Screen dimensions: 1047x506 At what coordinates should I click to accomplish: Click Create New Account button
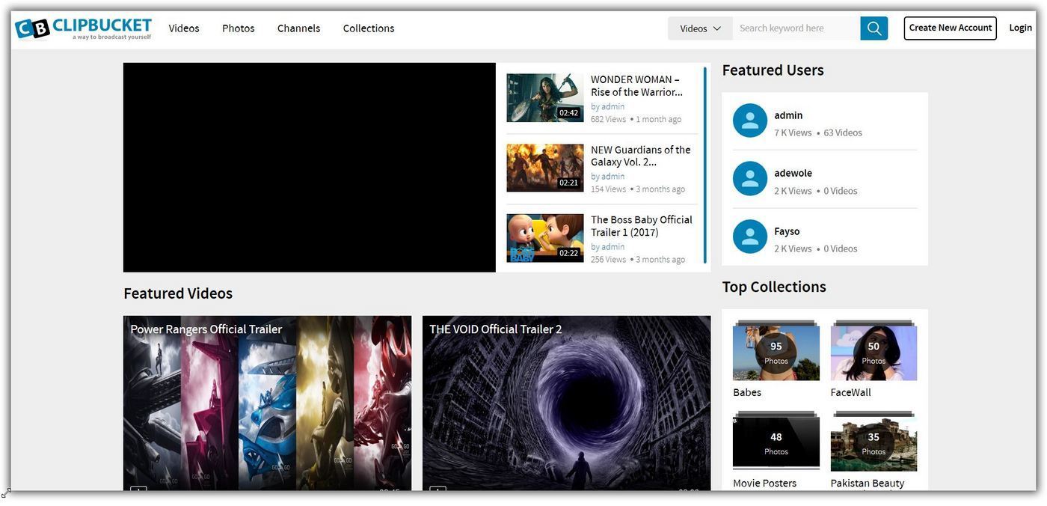pos(951,28)
